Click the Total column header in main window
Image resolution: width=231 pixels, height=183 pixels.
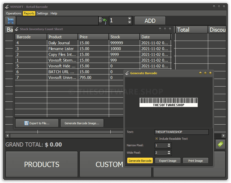(191, 30)
